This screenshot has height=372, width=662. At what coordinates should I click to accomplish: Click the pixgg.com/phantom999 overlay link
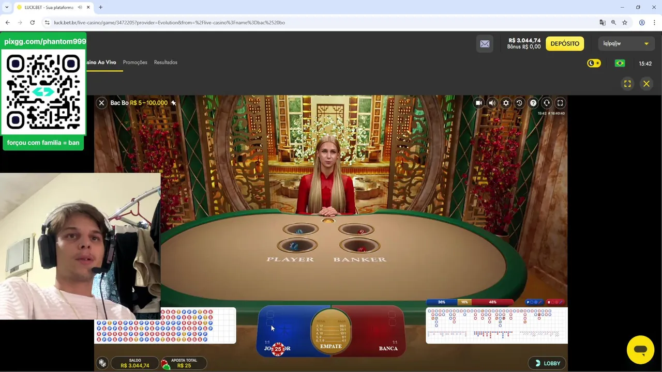click(x=45, y=41)
